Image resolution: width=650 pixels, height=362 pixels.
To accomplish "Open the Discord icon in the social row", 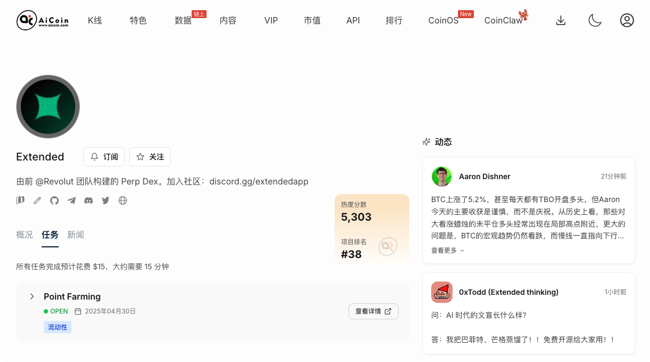I will coord(88,200).
